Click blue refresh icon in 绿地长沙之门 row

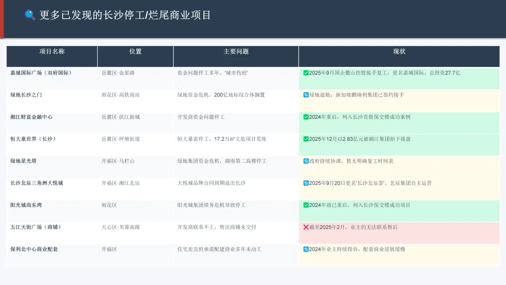click(x=306, y=95)
